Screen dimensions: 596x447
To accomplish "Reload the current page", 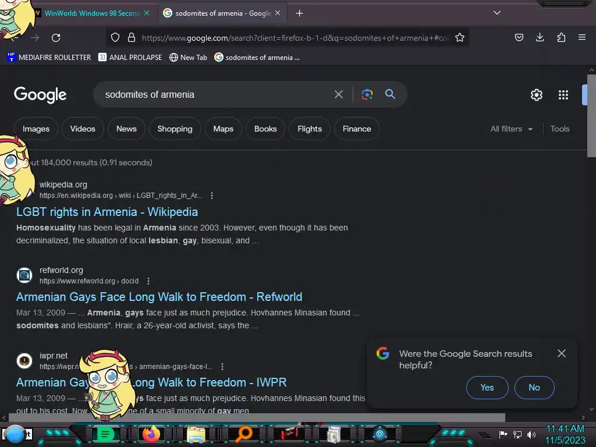I will 56,38.
